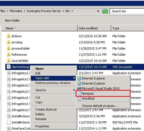Sort by the Name column header

coord(40,28)
